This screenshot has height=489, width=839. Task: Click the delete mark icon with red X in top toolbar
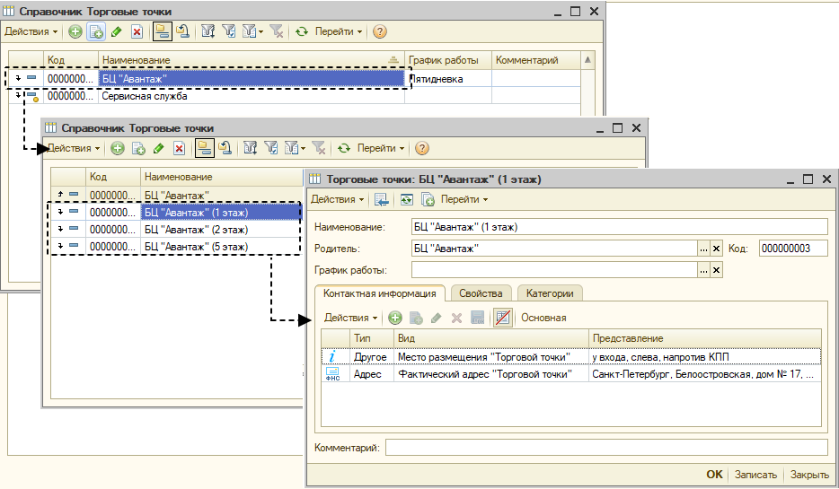pos(137,31)
